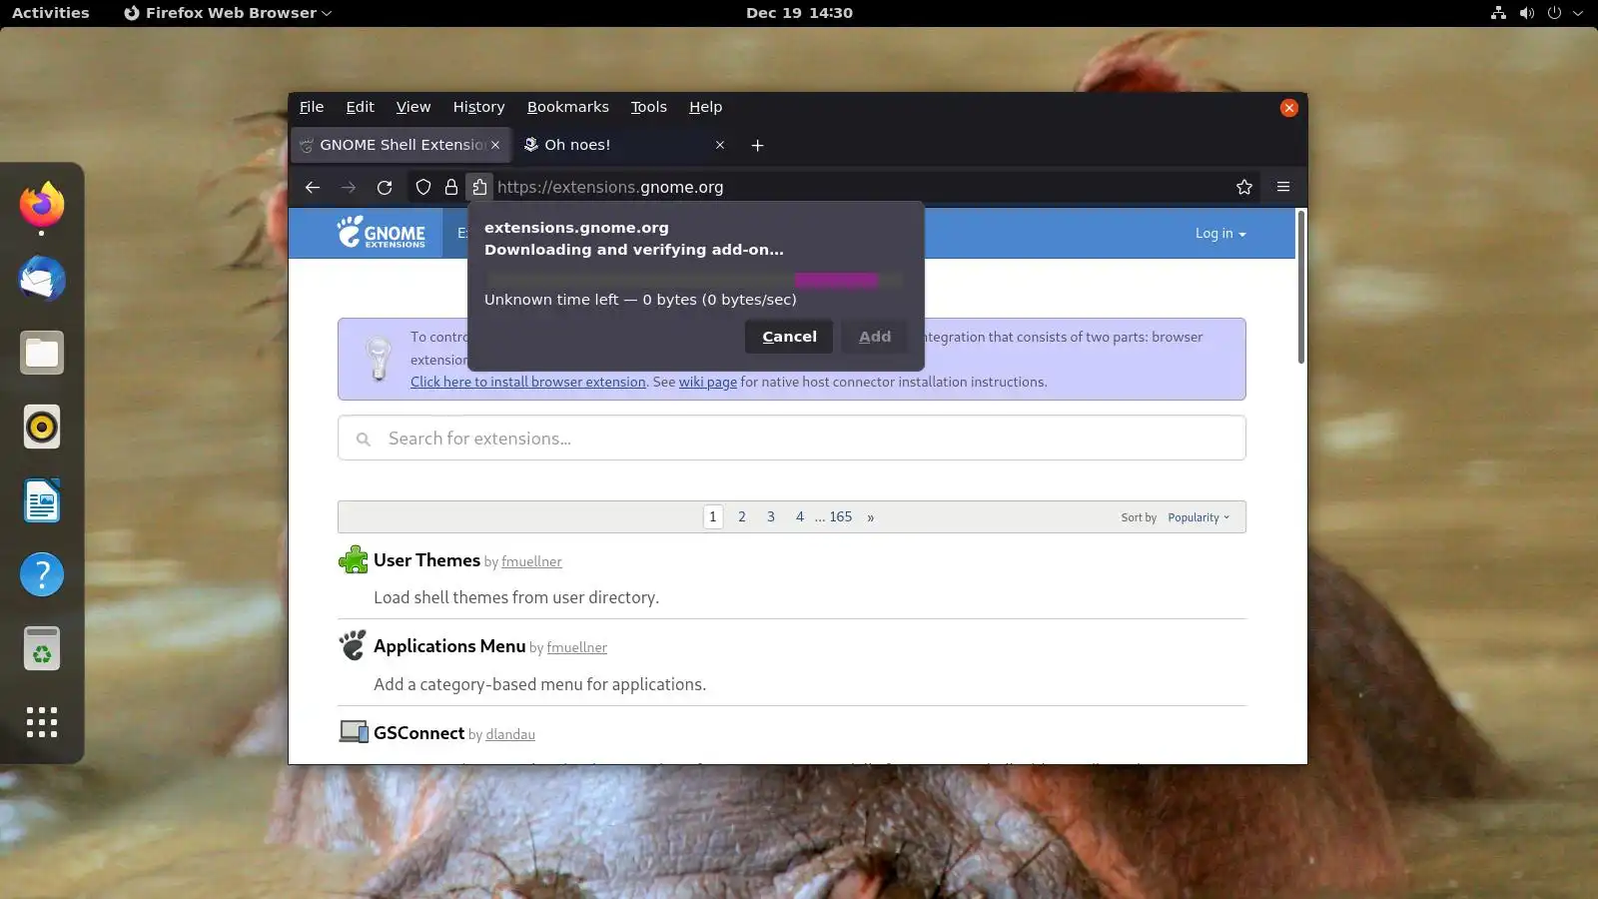Open the History menu
Image resolution: width=1598 pixels, height=899 pixels.
point(478,107)
